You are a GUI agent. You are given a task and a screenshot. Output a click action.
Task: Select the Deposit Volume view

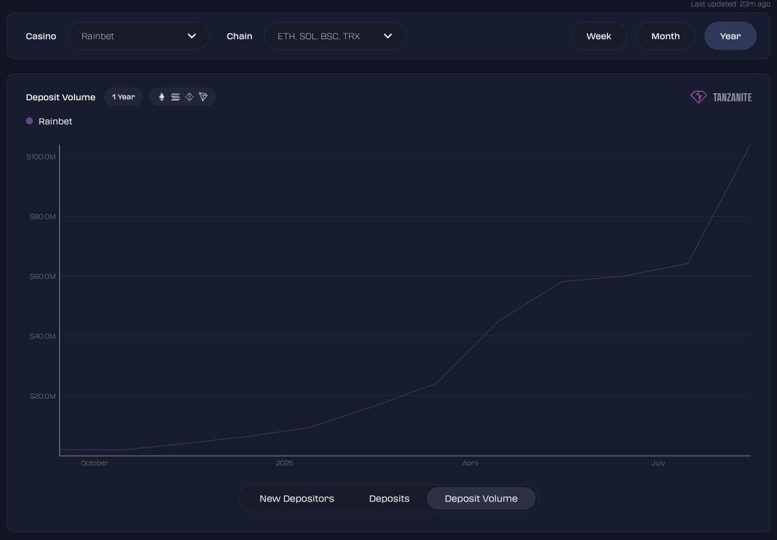[481, 499]
